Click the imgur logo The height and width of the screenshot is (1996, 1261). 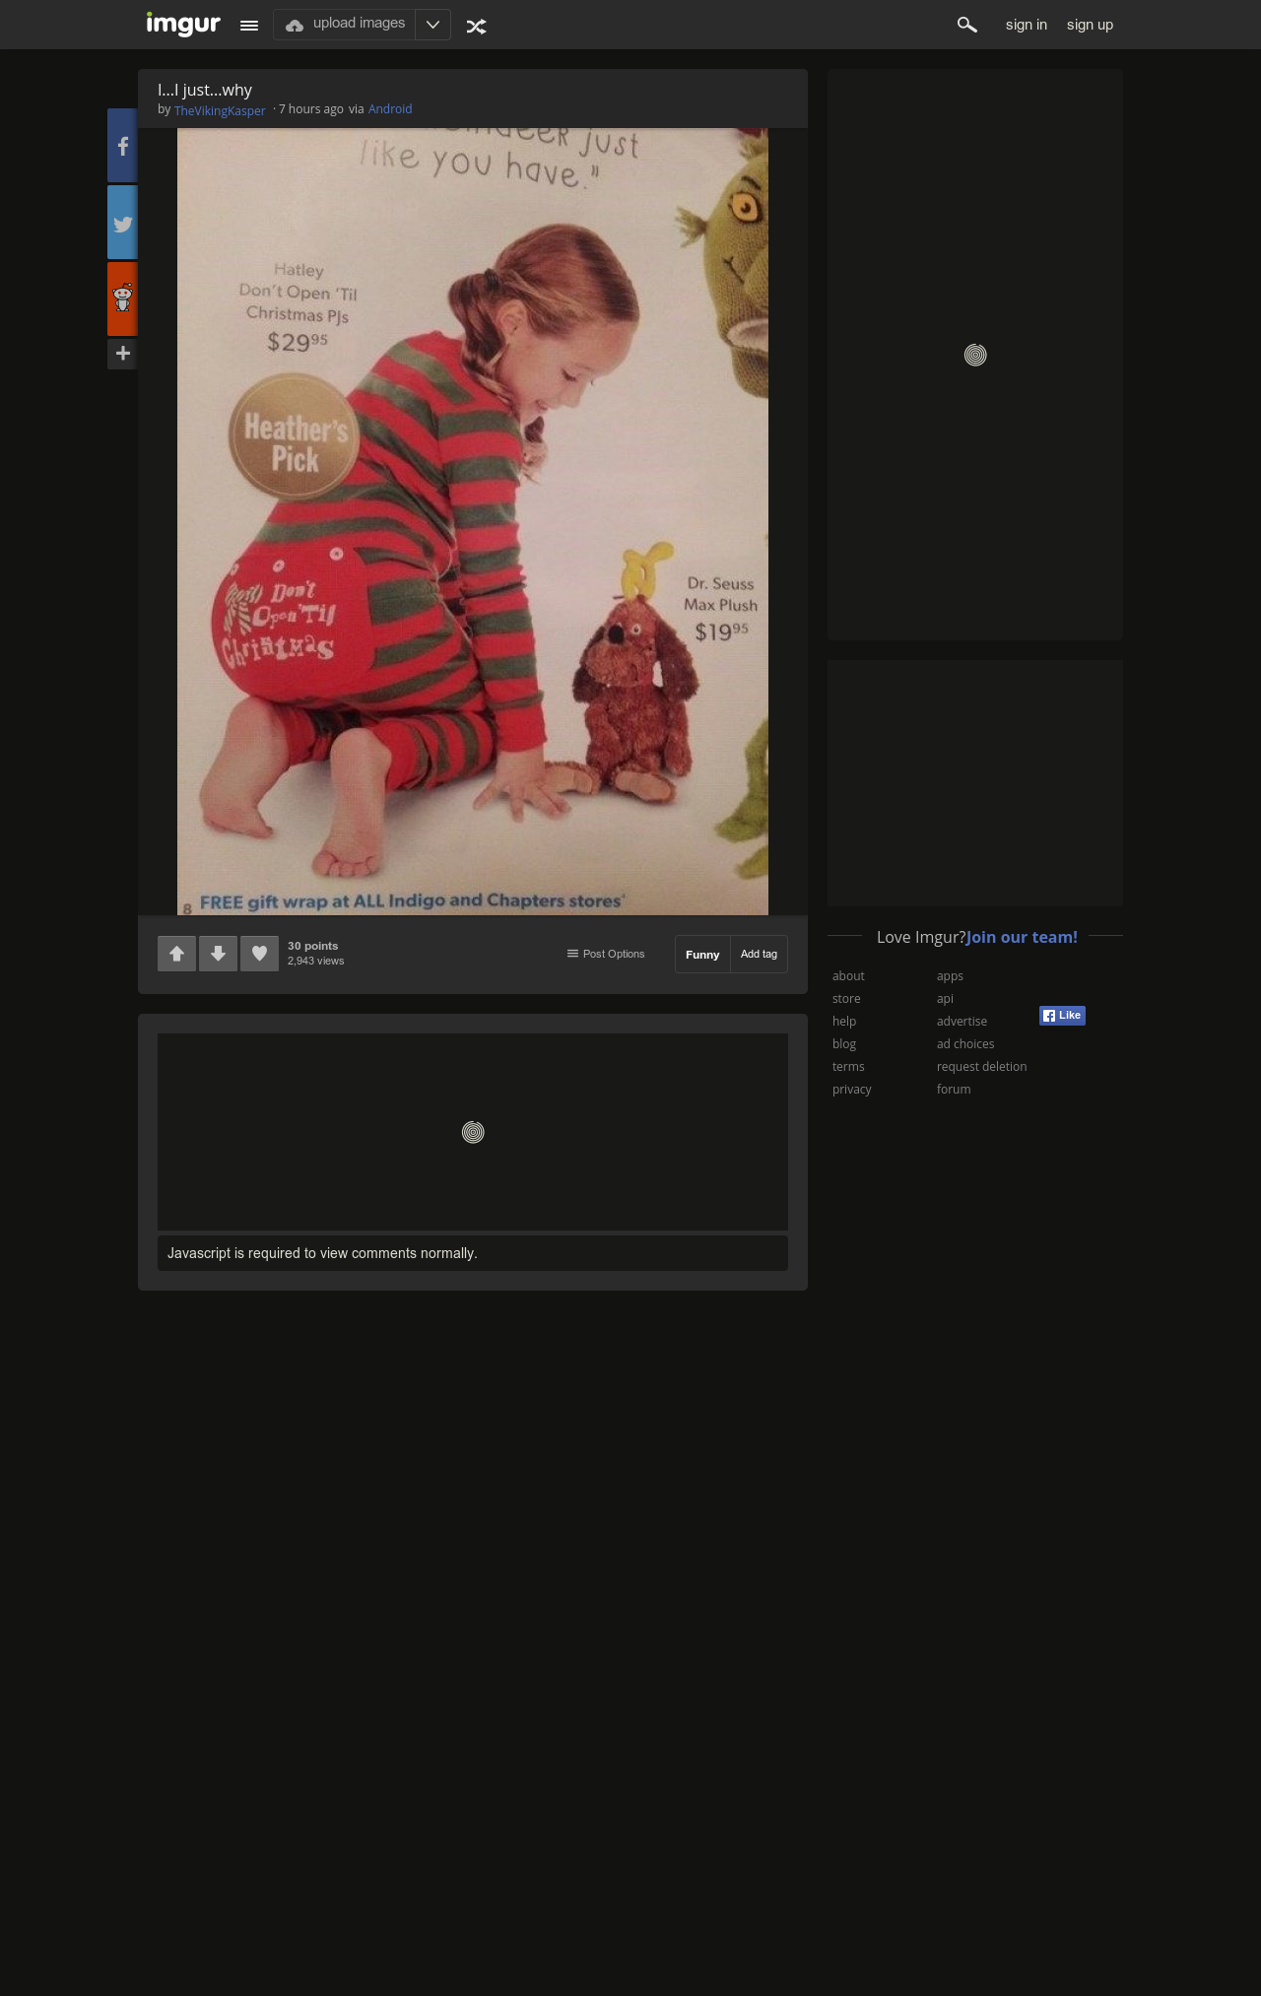pyautogui.click(x=183, y=24)
